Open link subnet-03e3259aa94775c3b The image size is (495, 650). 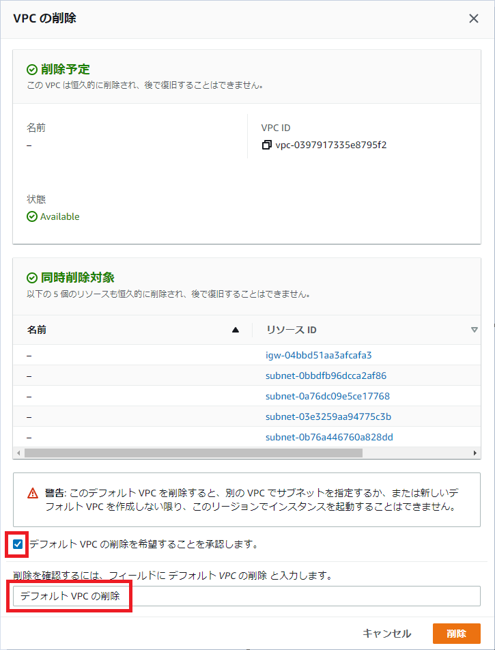click(328, 416)
